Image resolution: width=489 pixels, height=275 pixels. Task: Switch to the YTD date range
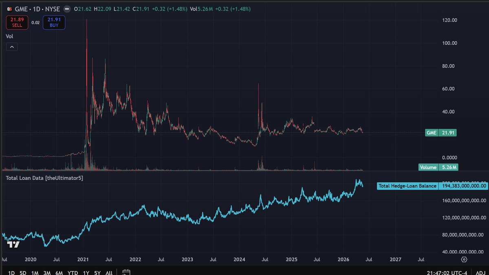coord(73,273)
